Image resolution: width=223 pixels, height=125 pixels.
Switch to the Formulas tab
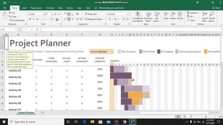50,8
